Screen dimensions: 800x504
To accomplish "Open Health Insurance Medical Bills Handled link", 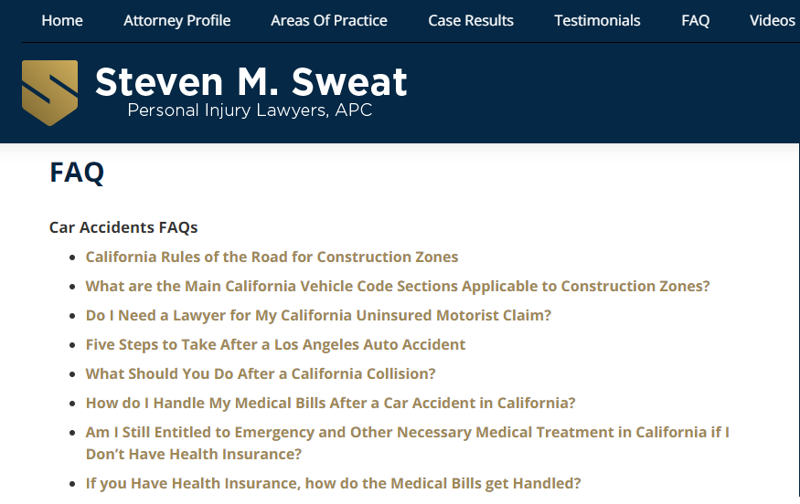I will coord(333,483).
